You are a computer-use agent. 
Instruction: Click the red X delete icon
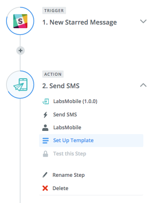tap(45, 188)
